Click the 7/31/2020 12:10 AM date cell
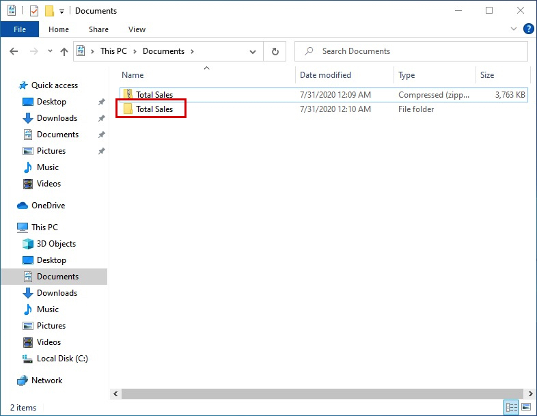Viewport: 537px width, 416px height. pos(335,109)
